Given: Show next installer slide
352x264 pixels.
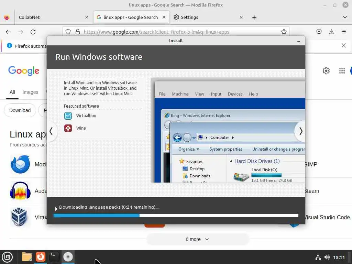Looking at the screenshot, I should click(x=301, y=131).
